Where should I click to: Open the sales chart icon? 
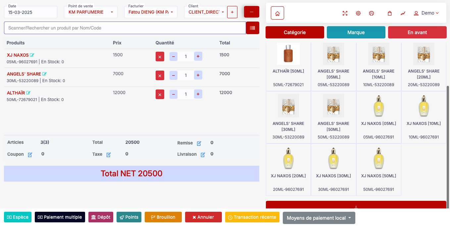403,13
